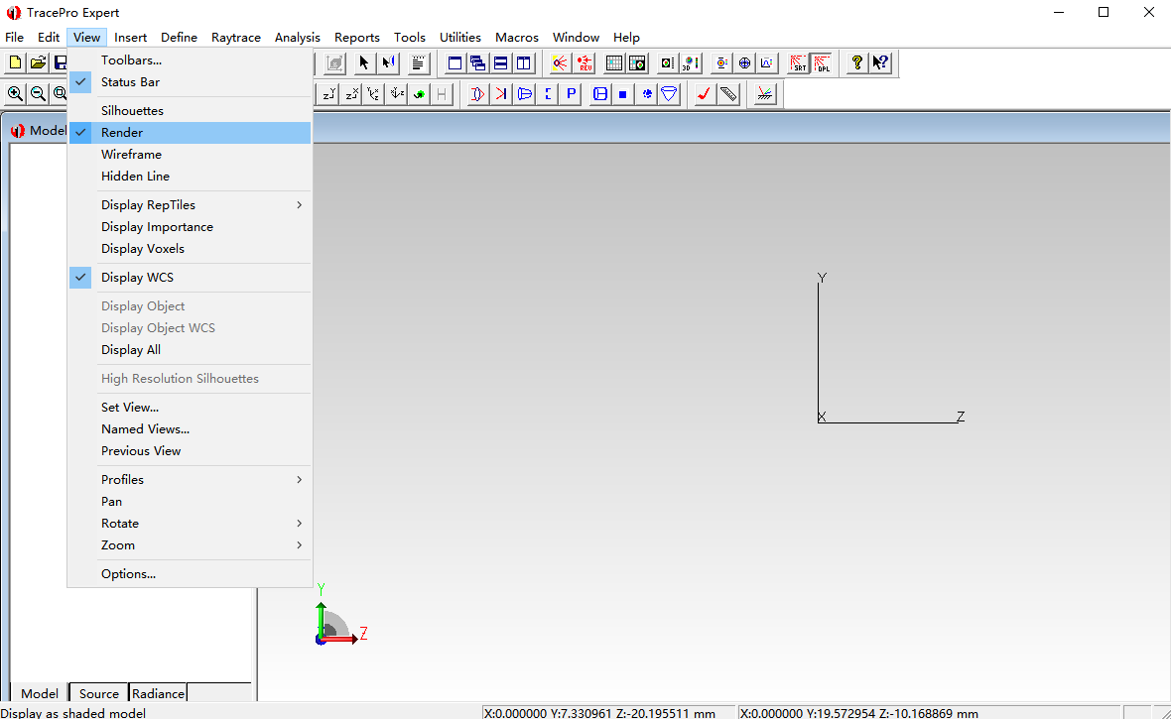Click the tile windows vertically icon

point(524,63)
